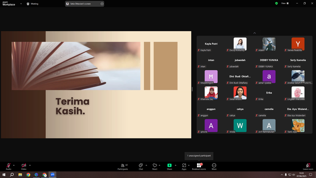Open the Windows notification center
Image resolution: width=316 pixels, height=178 pixels.
pyautogui.click(x=311, y=175)
